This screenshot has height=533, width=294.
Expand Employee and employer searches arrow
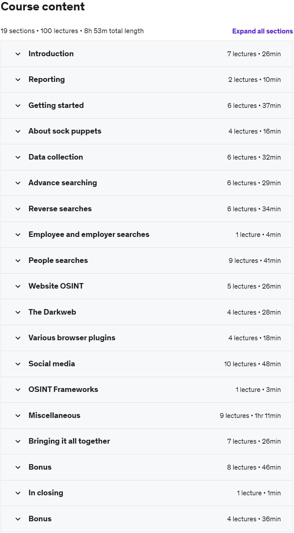pyautogui.click(x=18, y=235)
